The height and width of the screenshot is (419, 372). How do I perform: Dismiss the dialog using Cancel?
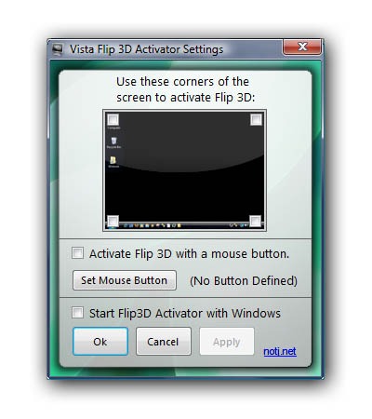(x=164, y=342)
